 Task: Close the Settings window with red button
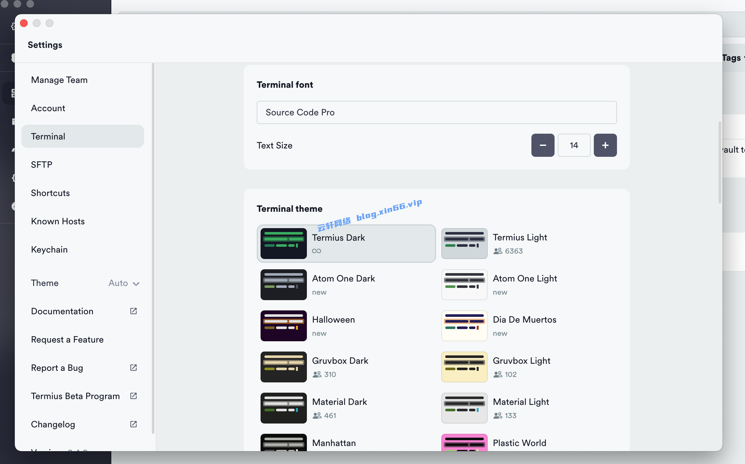tap(24, 23)
